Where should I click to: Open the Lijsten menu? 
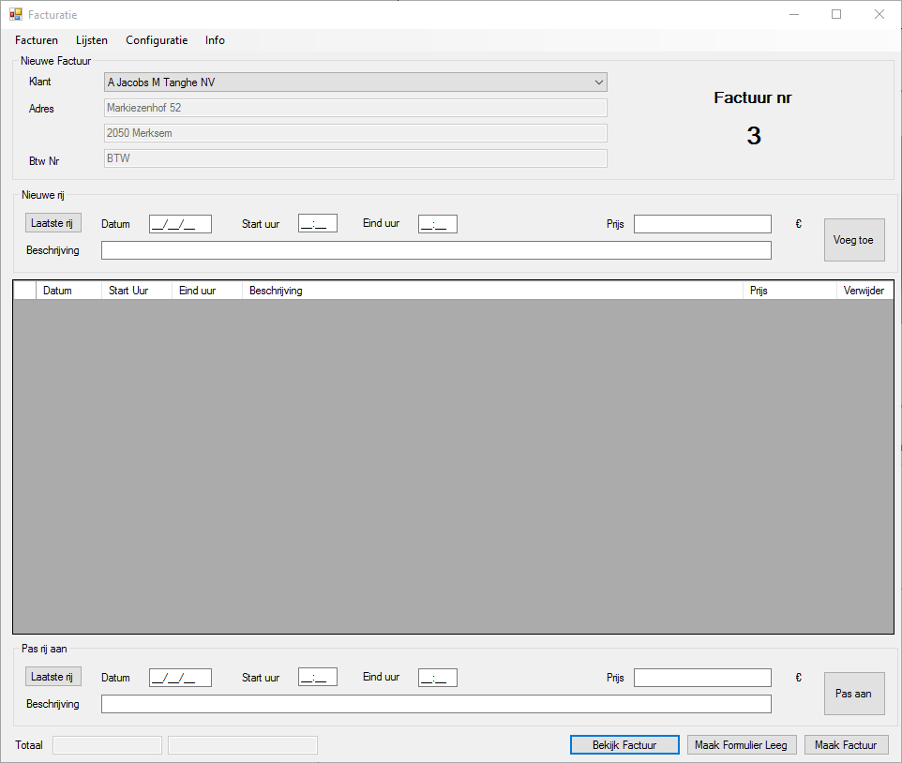[x=92, y=40]
